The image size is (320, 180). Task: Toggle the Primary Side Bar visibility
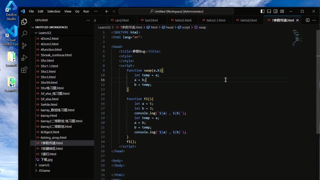click(262, 11)
